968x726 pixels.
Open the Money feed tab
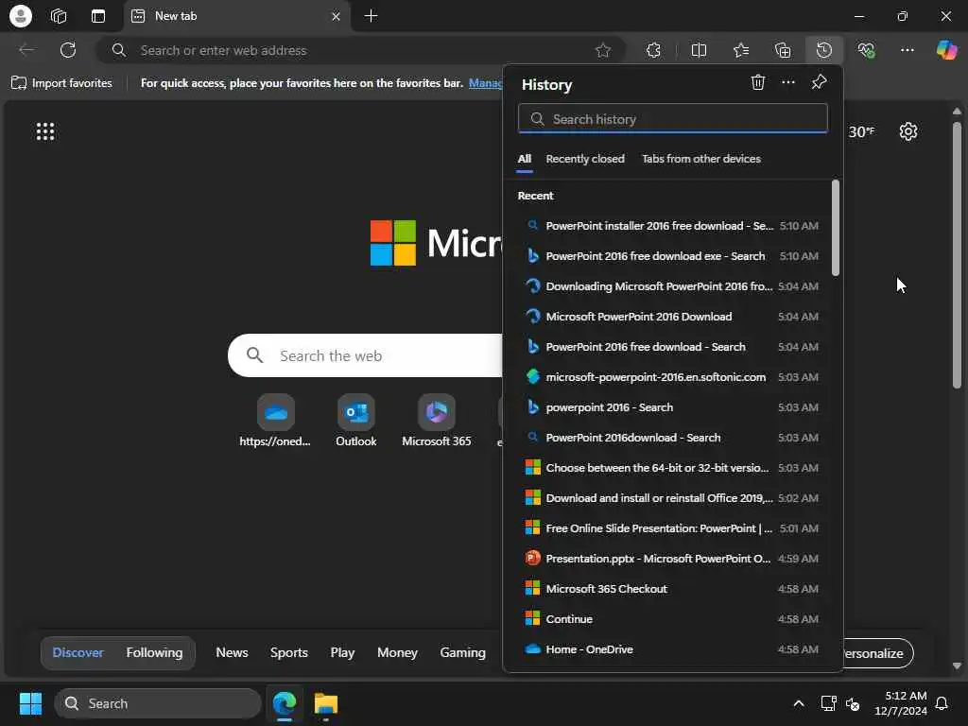click(397, 652)
